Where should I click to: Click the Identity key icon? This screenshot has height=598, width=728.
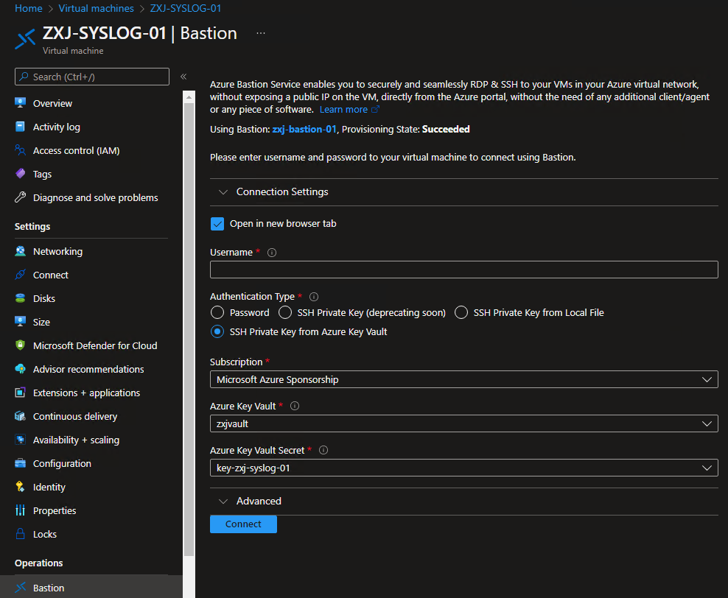(x=20, y=487)
